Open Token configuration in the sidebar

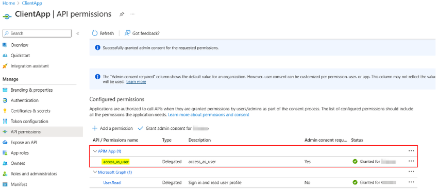pyautogui.click(x=29, y=122)
